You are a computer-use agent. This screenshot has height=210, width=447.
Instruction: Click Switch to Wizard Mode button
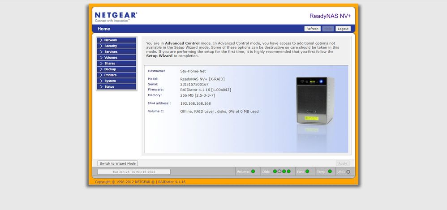tap(118, 163)
